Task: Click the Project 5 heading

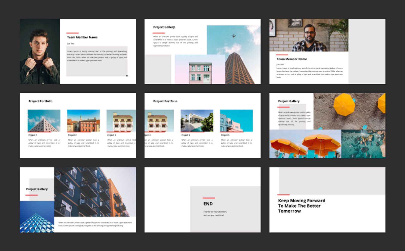Action: [225, 135]
